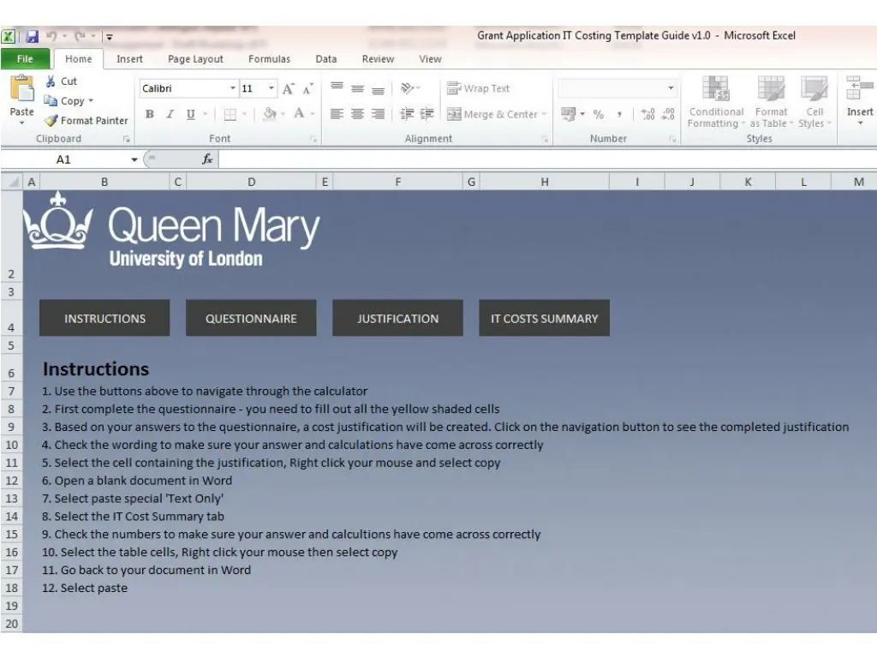Screen dimensions: 877x658
Task: Open Alignment dialog launcher
Action: point(545,139)
